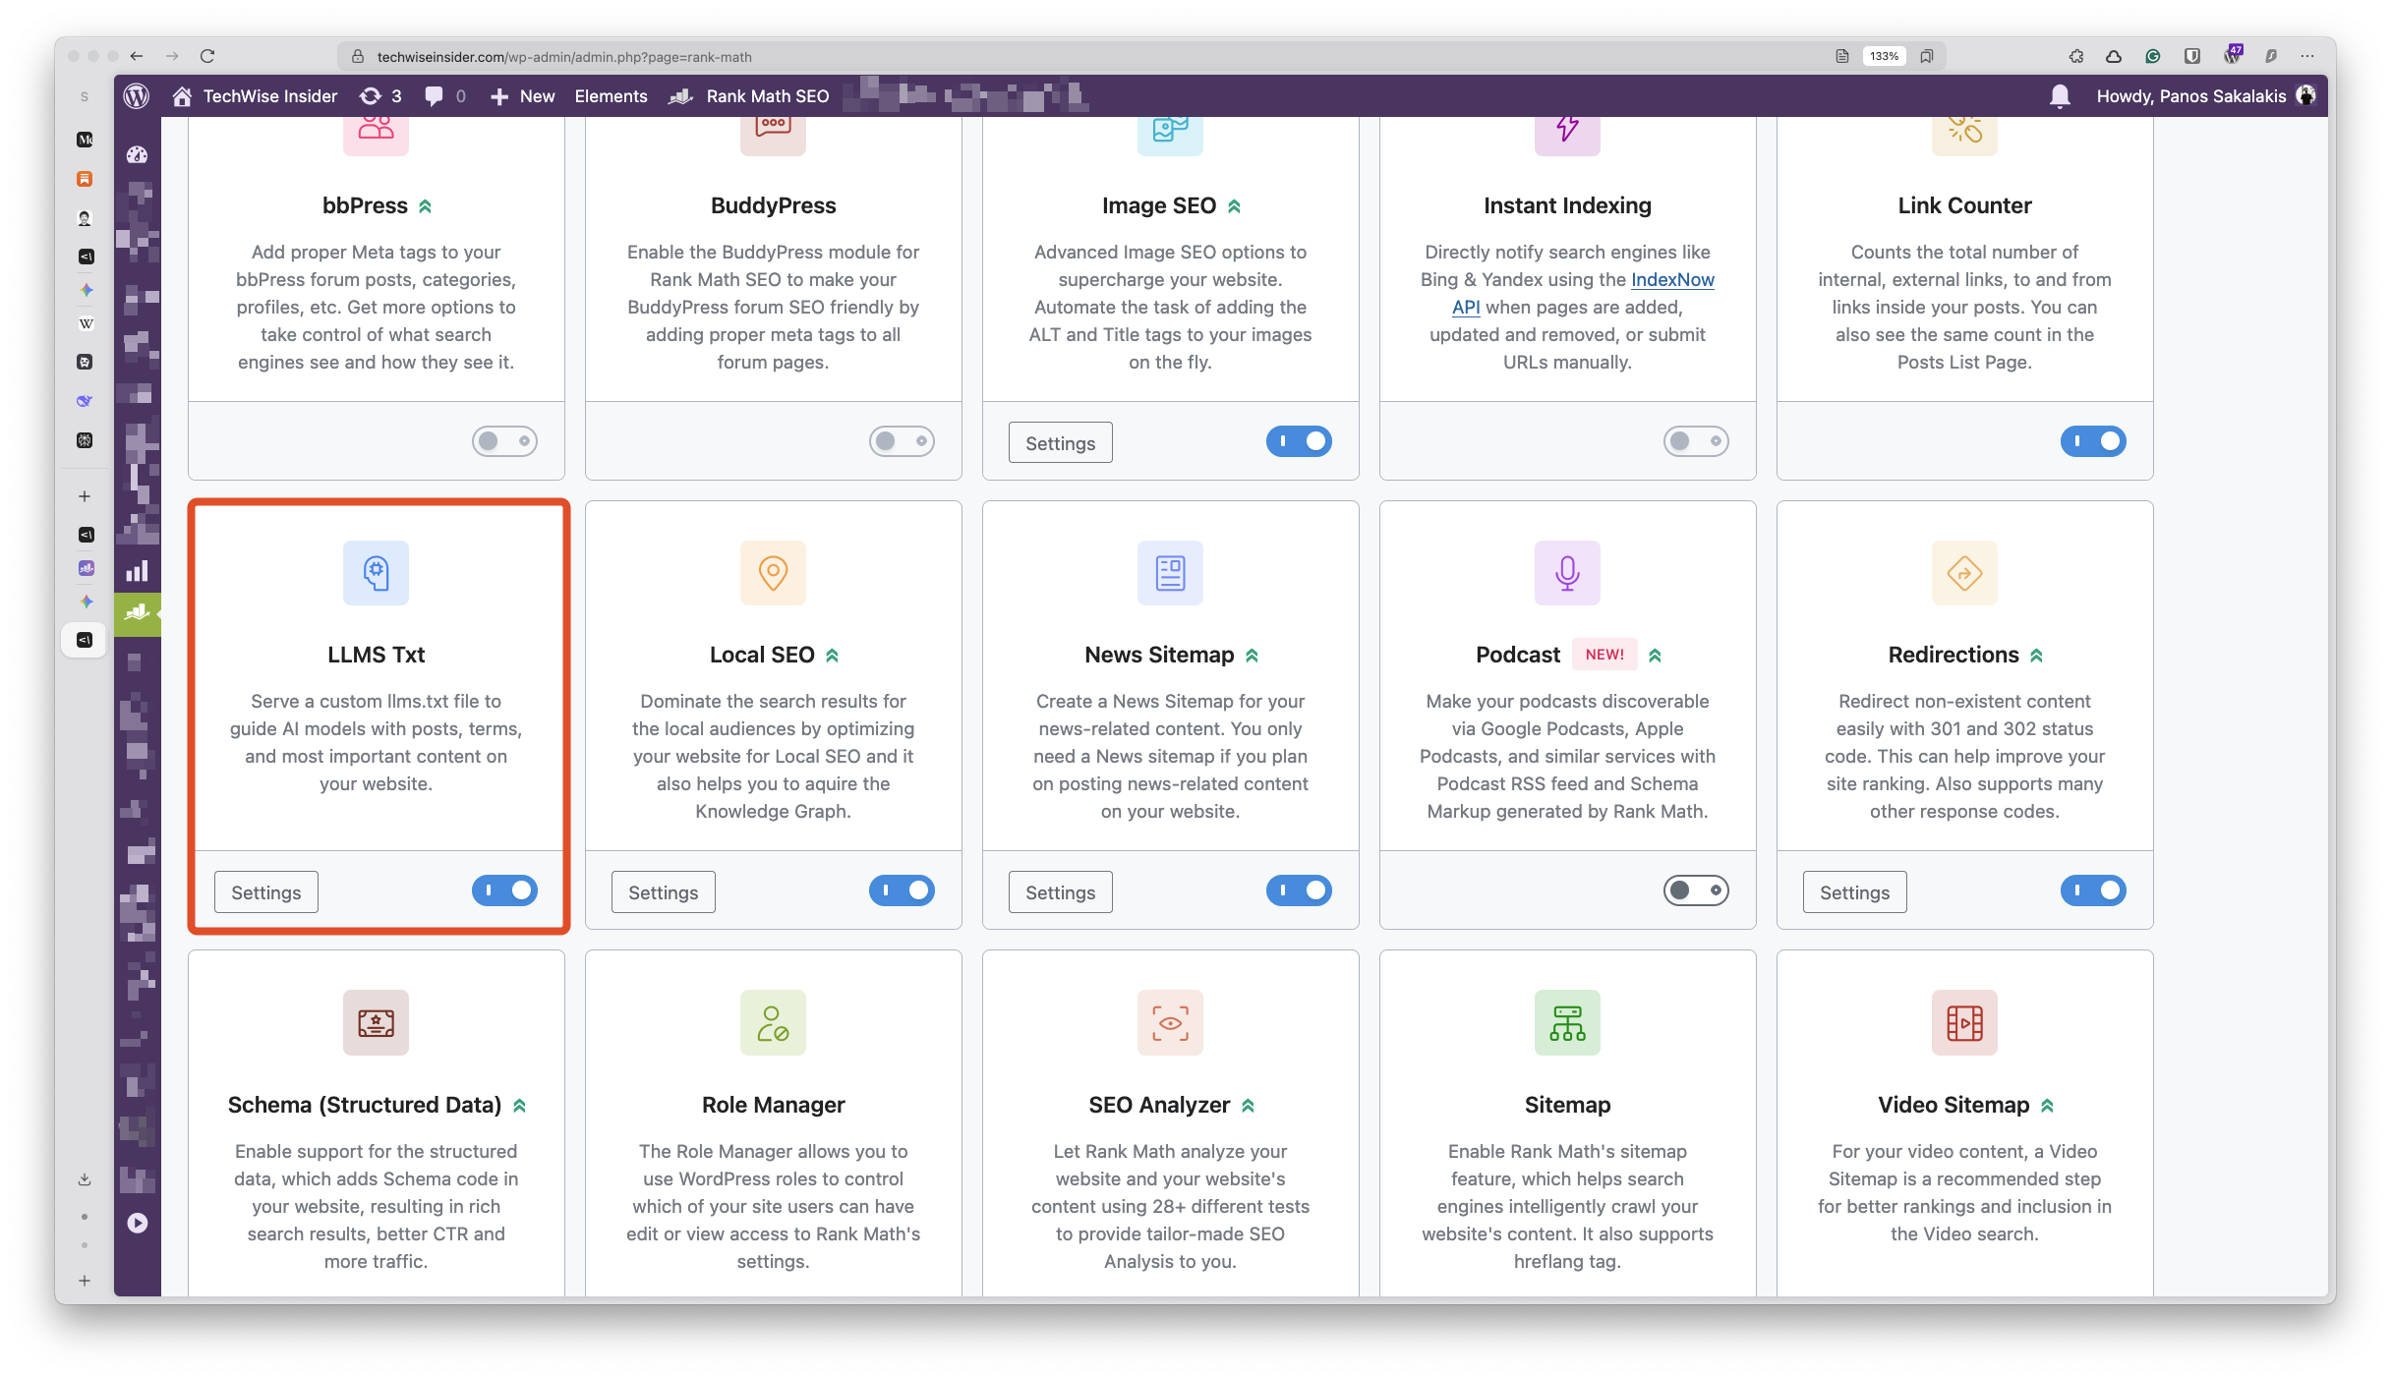Reload the page with the browser refresh button

pos(207,56)
